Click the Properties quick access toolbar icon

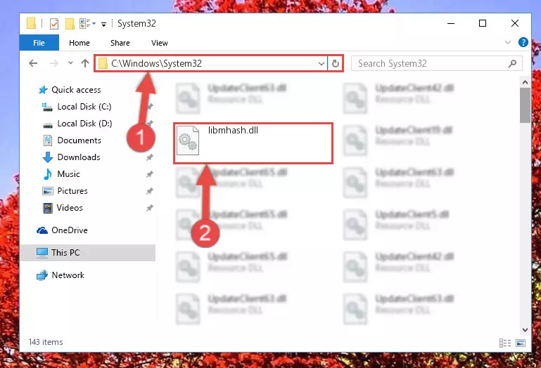tap(54, 24)
